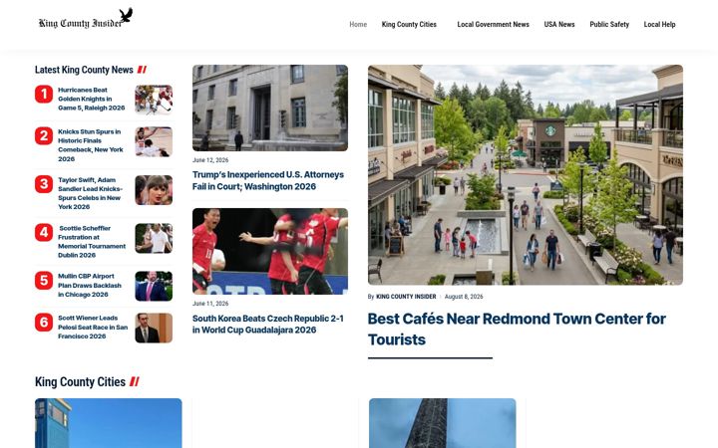This screenshot has height=448, width=718.
Task: Open the courthouse building image
Action: coord(270,108)
